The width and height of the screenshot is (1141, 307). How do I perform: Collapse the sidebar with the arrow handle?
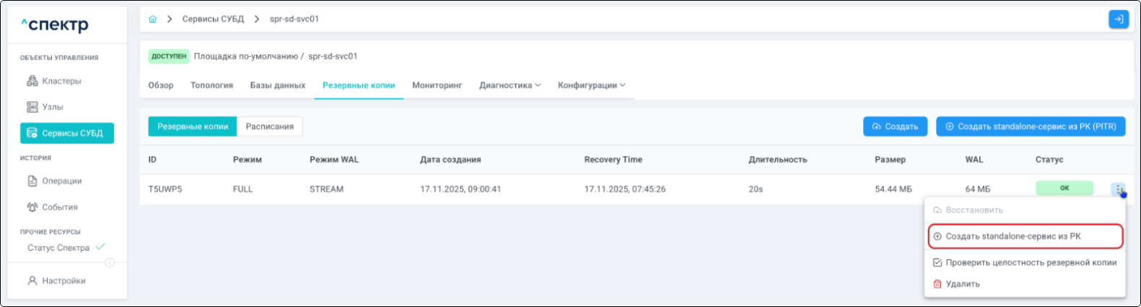[x=110, y=262]
